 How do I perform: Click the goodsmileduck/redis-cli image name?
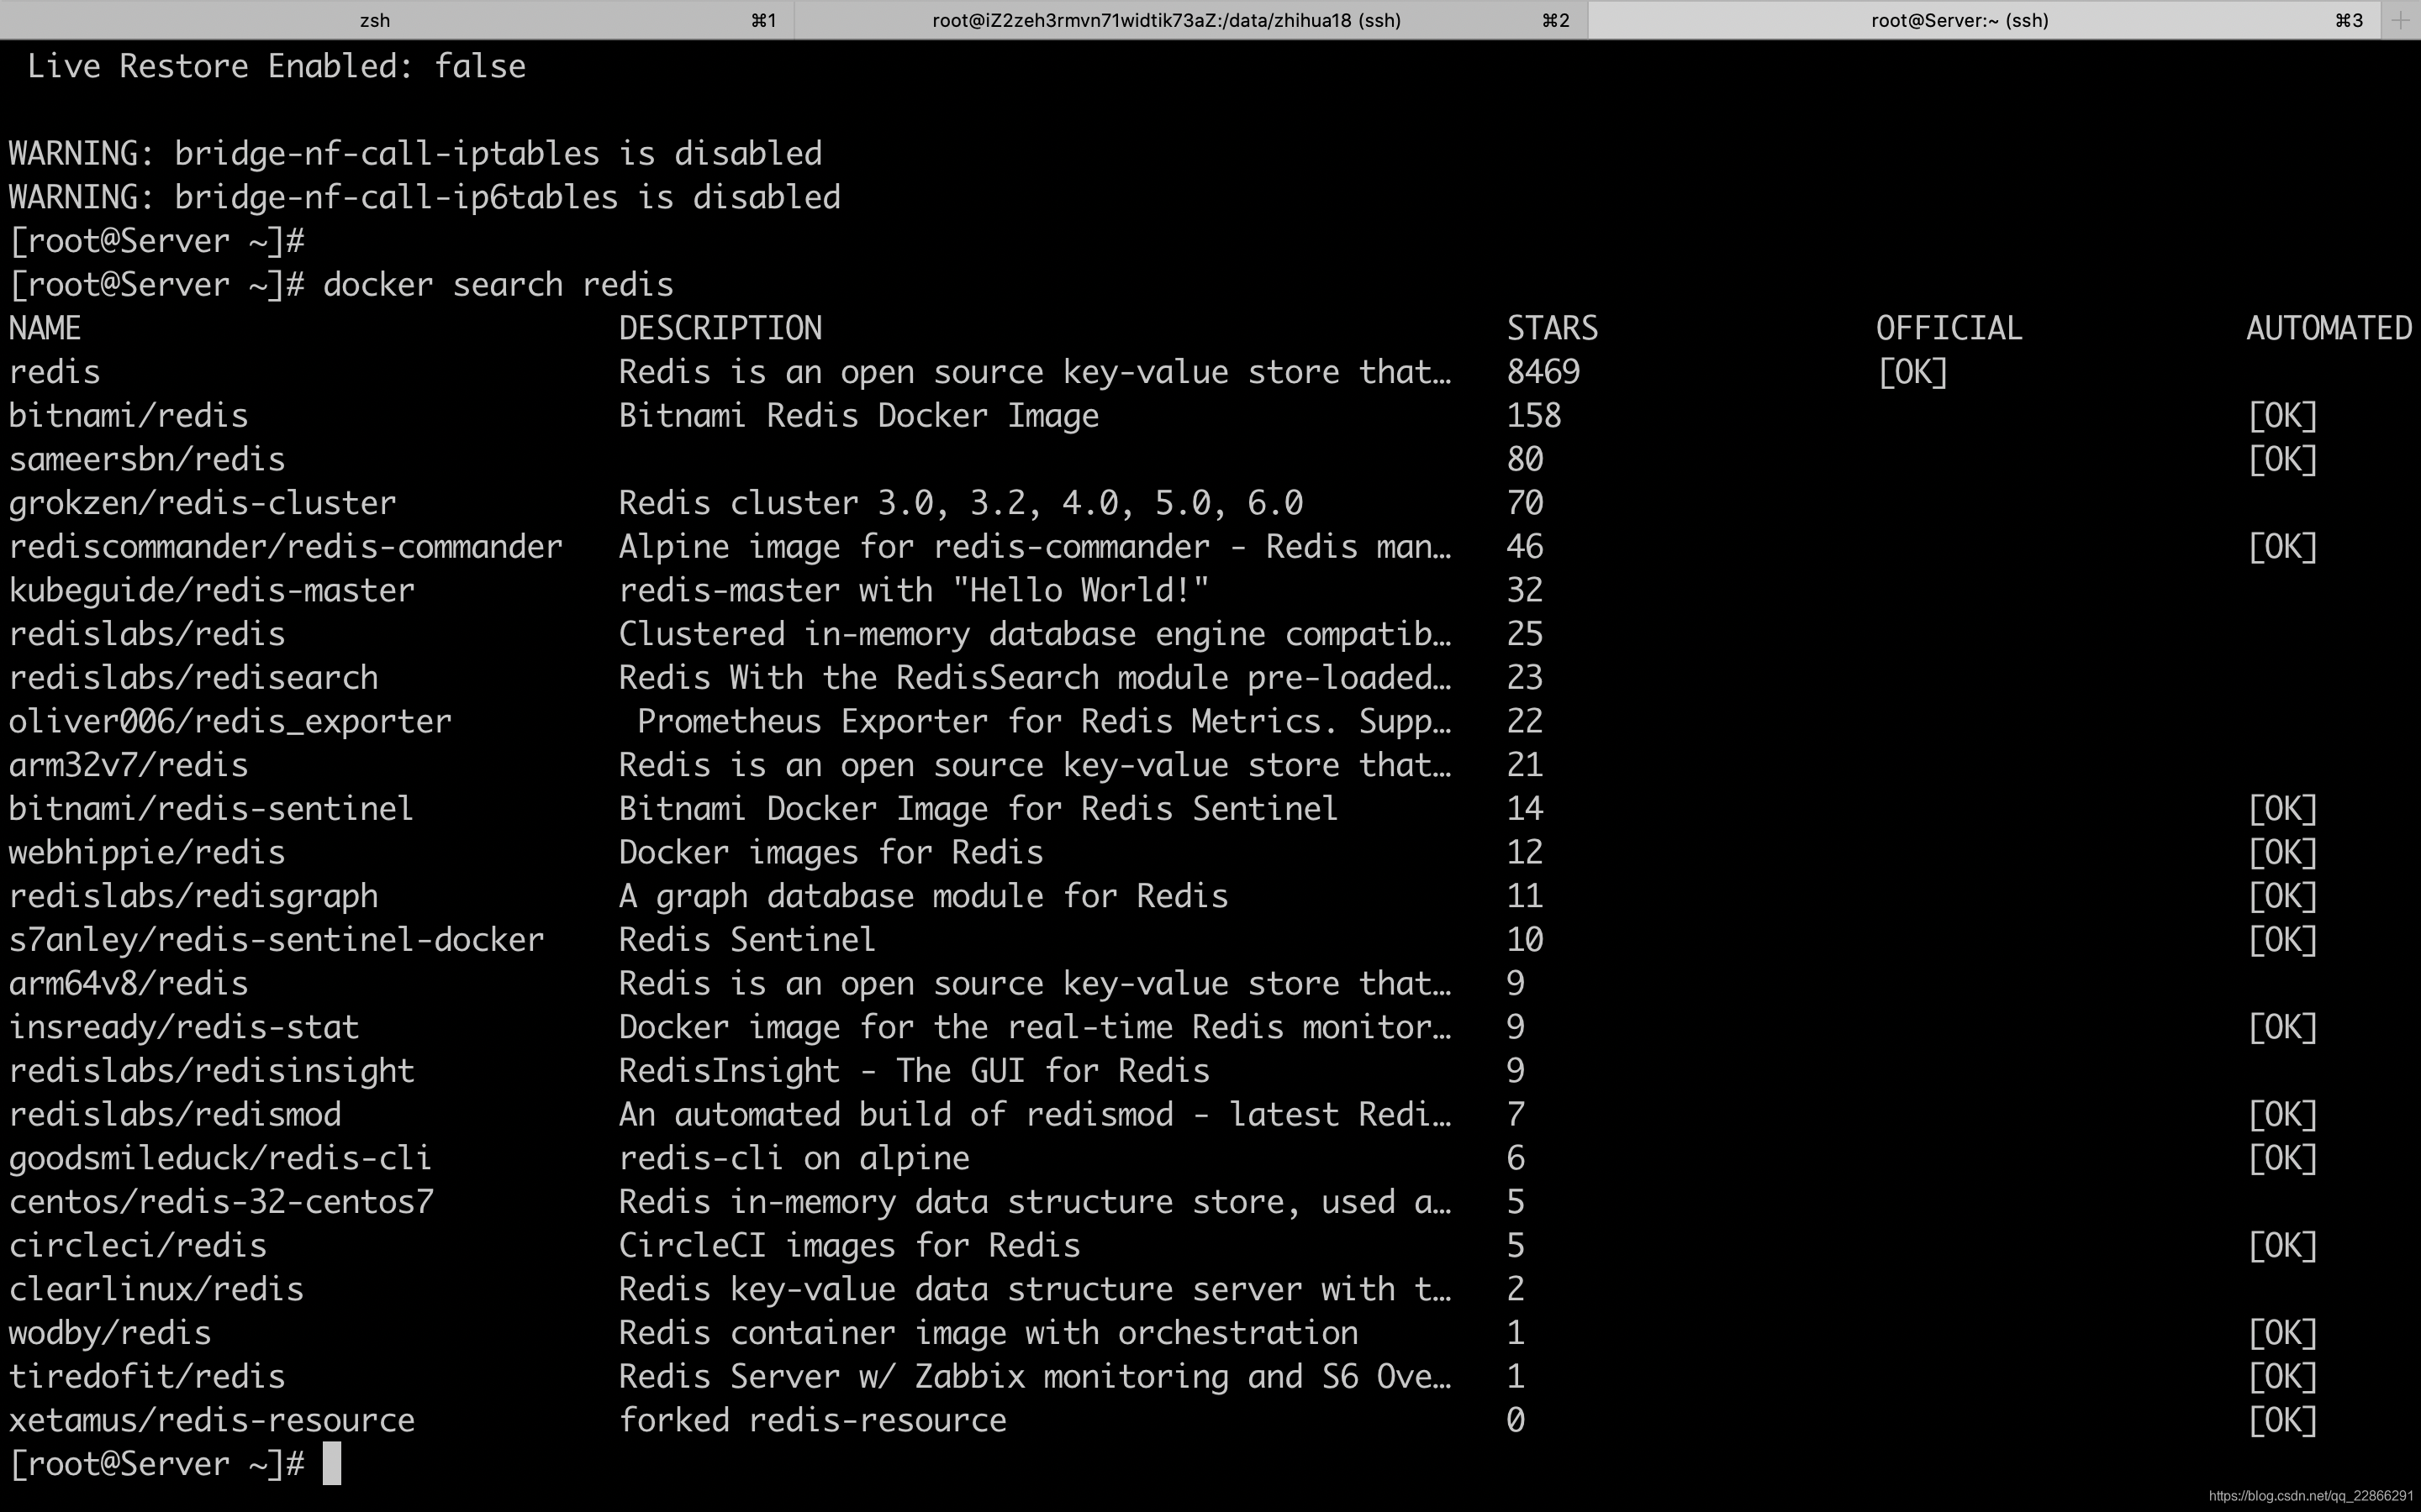(x=220, y=1158)
